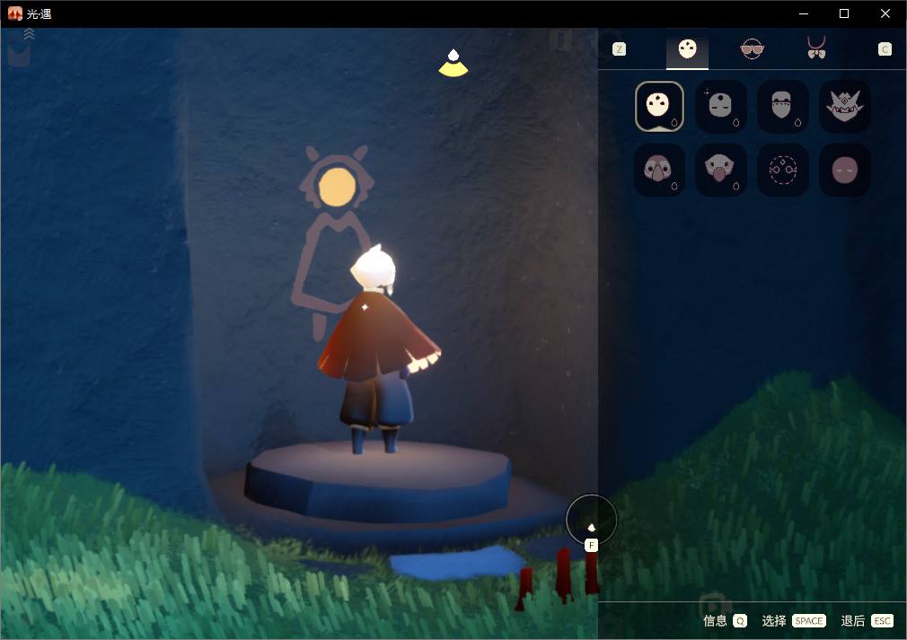
Task: Choose the round pink sleepy-face mask
Action: point(844,170)
